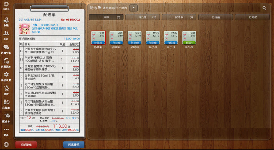Click the 数量 column header

coord(62,44)
